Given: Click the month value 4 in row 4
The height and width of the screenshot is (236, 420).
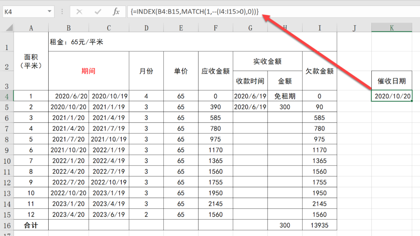Looking at the screenshot, I should [x=146, y=96].
